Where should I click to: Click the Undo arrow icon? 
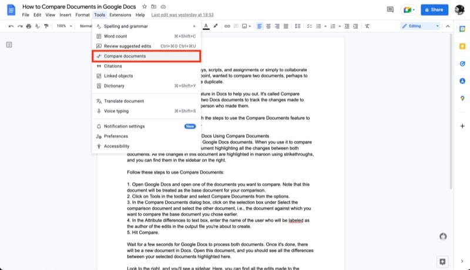(11, 26)
